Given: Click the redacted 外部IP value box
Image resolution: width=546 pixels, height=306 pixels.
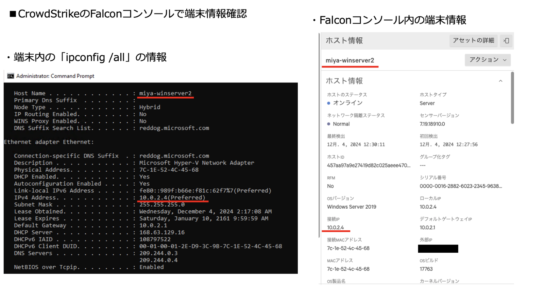Looking at the screenshot, I should [438, 249].
